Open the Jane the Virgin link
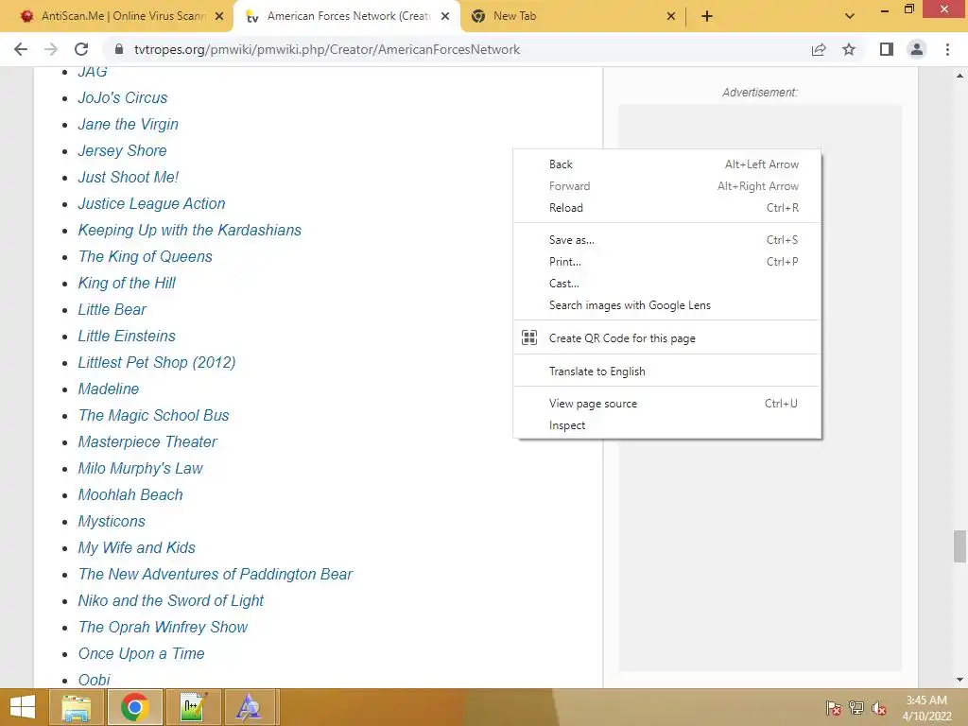968x726 pixels. (x=128, y=124)
